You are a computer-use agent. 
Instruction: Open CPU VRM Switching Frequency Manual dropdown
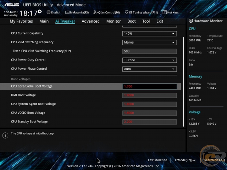[150, 42]
